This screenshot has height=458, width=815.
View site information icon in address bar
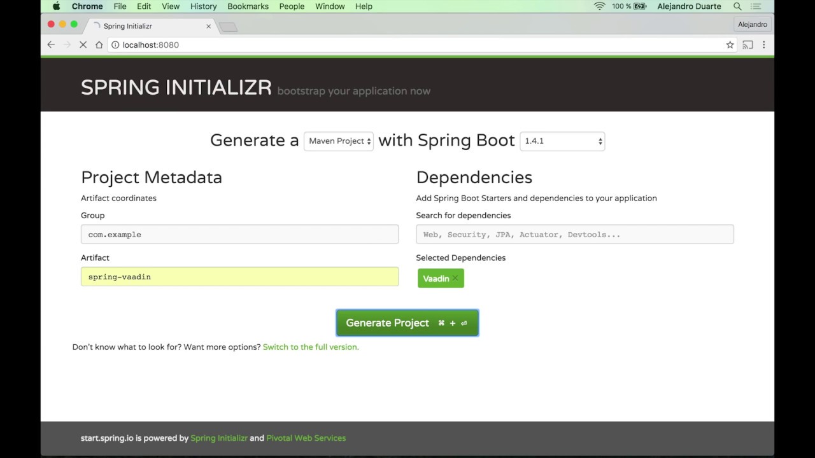[x=115, y=45]
